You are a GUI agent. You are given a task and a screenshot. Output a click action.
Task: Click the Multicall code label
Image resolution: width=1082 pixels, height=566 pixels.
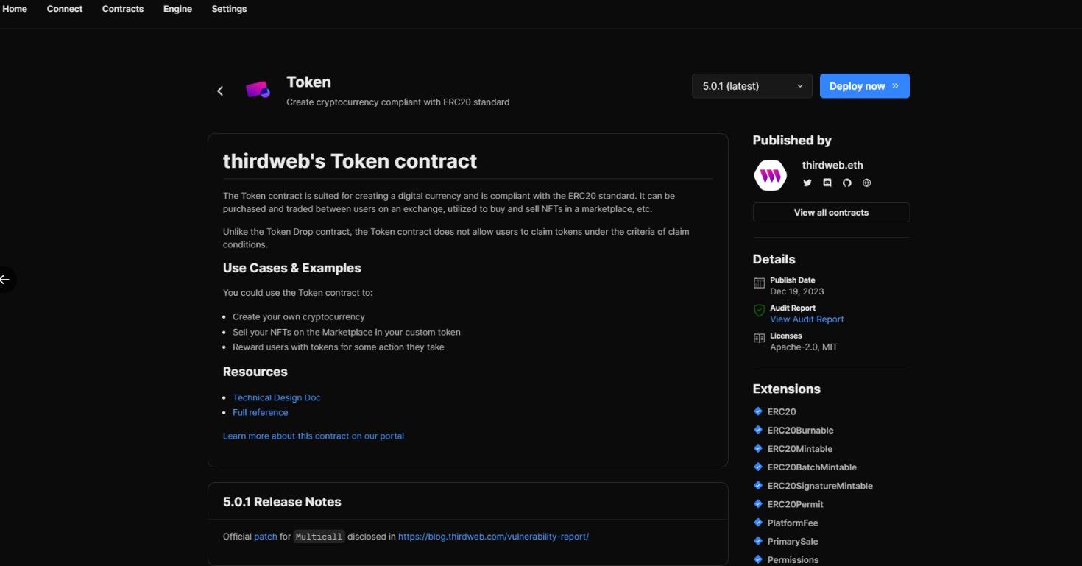(319, 537)
